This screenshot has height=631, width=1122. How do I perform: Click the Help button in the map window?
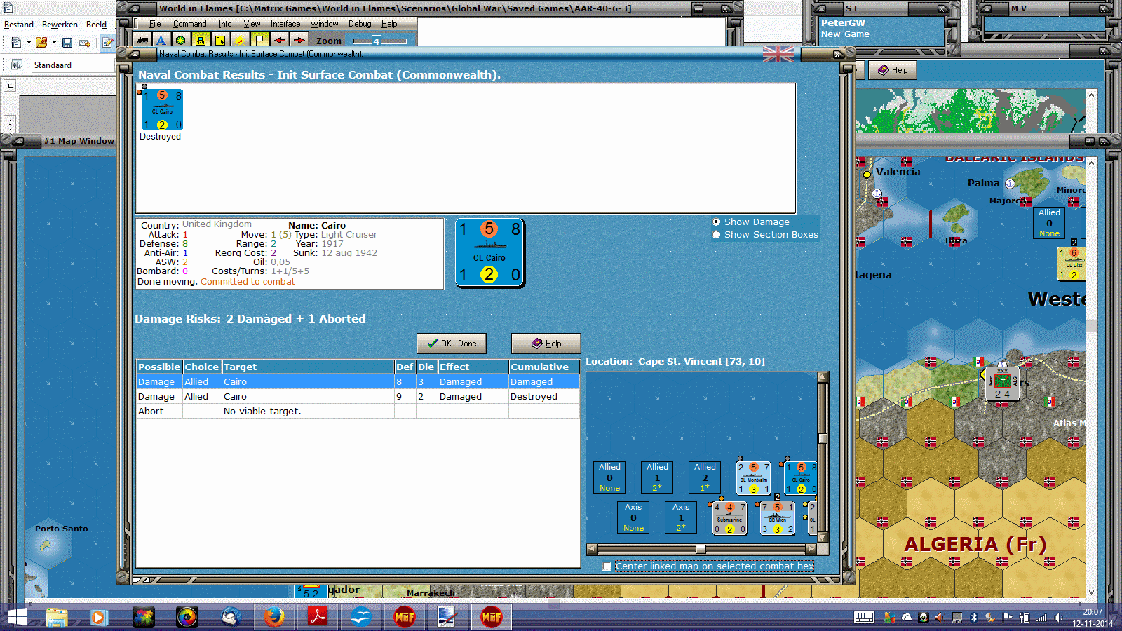pos(893,70)
